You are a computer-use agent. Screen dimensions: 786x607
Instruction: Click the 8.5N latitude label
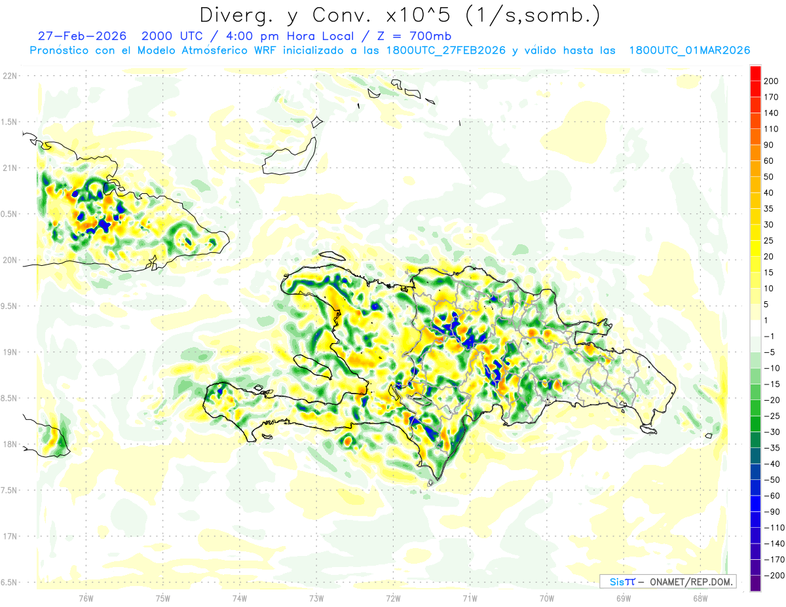pos(10,398)
